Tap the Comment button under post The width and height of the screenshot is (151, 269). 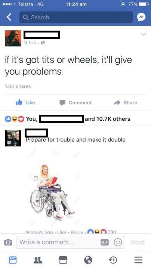click(75, 102)
